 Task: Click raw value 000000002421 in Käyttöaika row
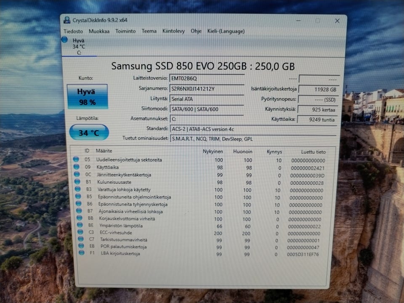308,168
